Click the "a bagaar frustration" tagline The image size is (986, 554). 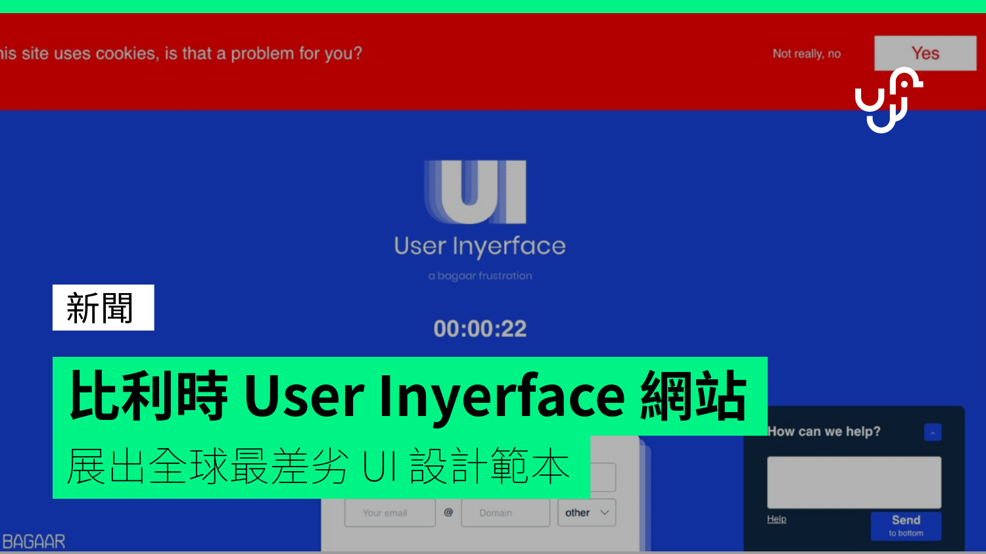tap(479, 275)
